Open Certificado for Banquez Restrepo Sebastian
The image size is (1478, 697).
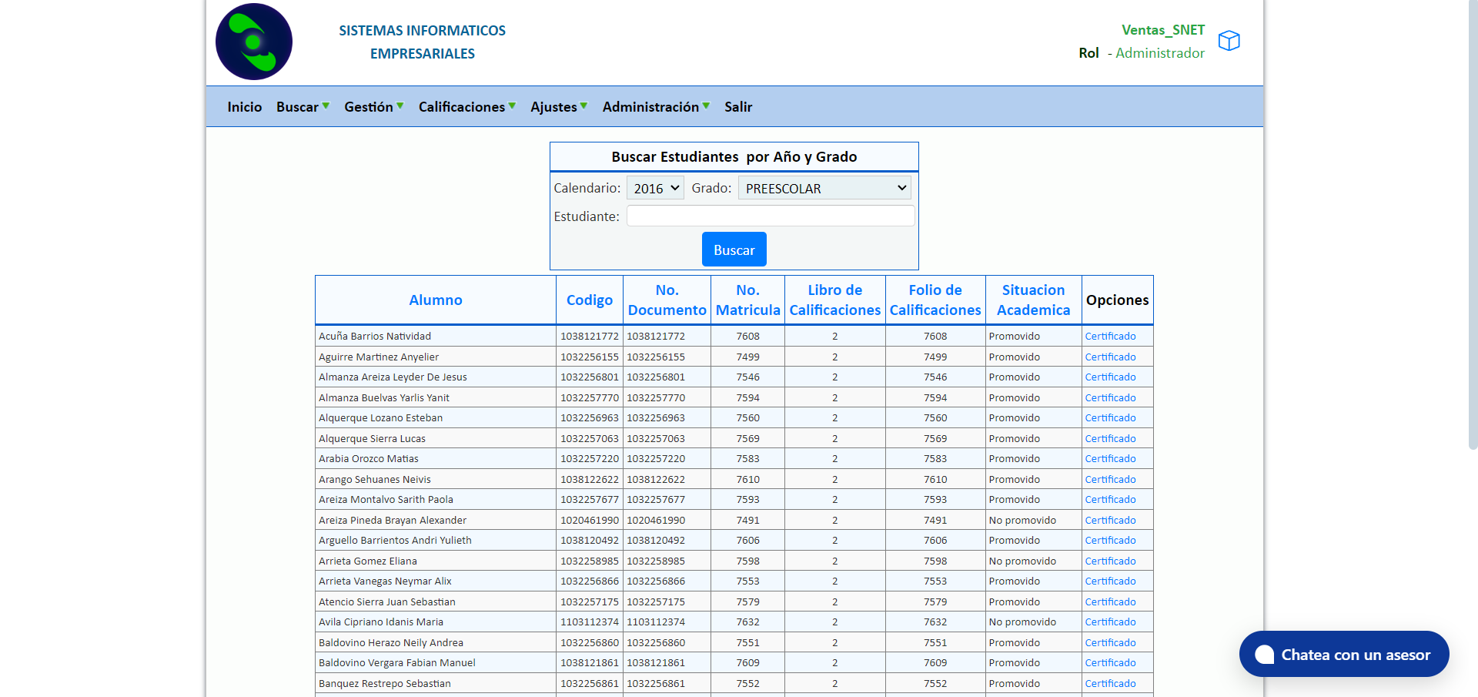(1110, 683)
